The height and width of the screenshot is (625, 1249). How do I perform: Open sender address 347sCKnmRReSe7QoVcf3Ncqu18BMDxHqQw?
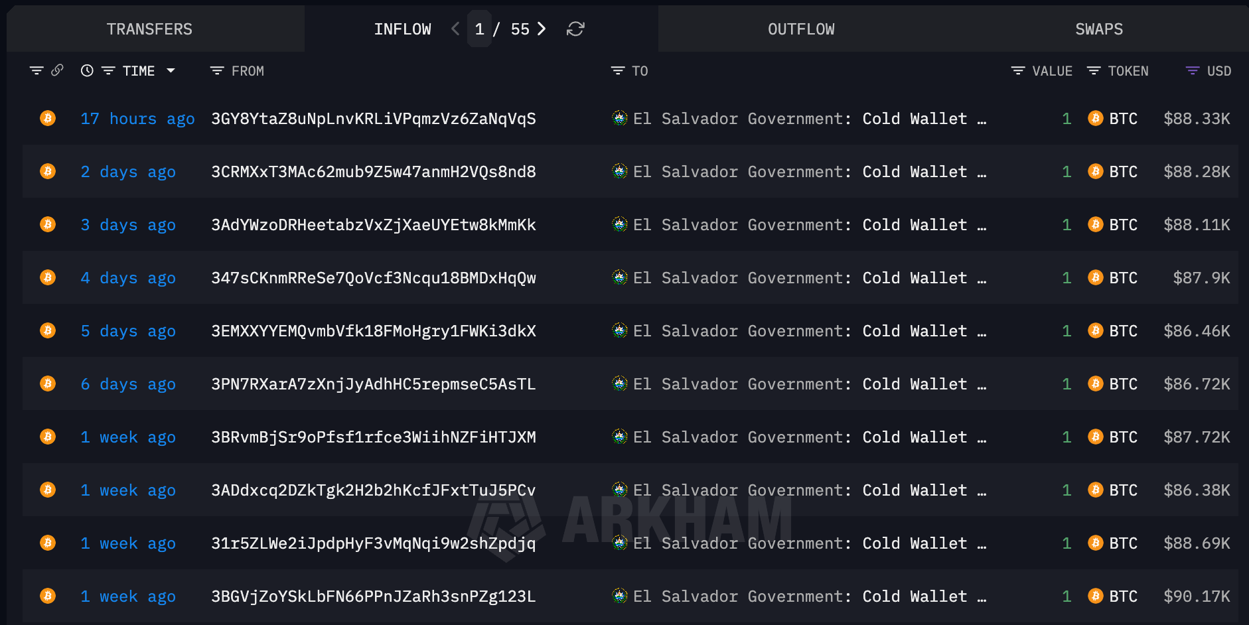(x=374, y=278)
